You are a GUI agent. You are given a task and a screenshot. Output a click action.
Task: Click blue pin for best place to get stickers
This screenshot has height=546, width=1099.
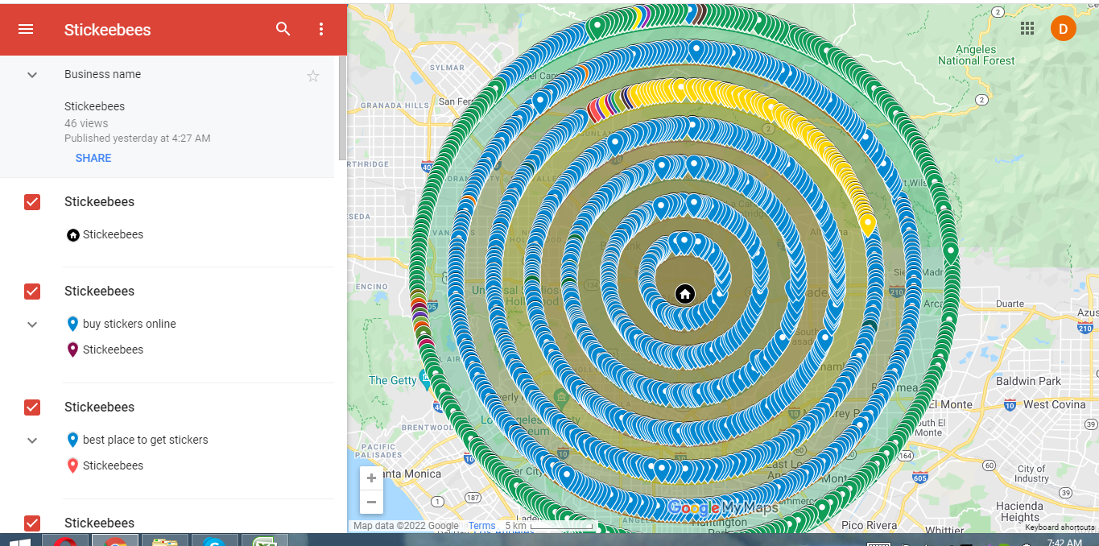coord(73,440)
